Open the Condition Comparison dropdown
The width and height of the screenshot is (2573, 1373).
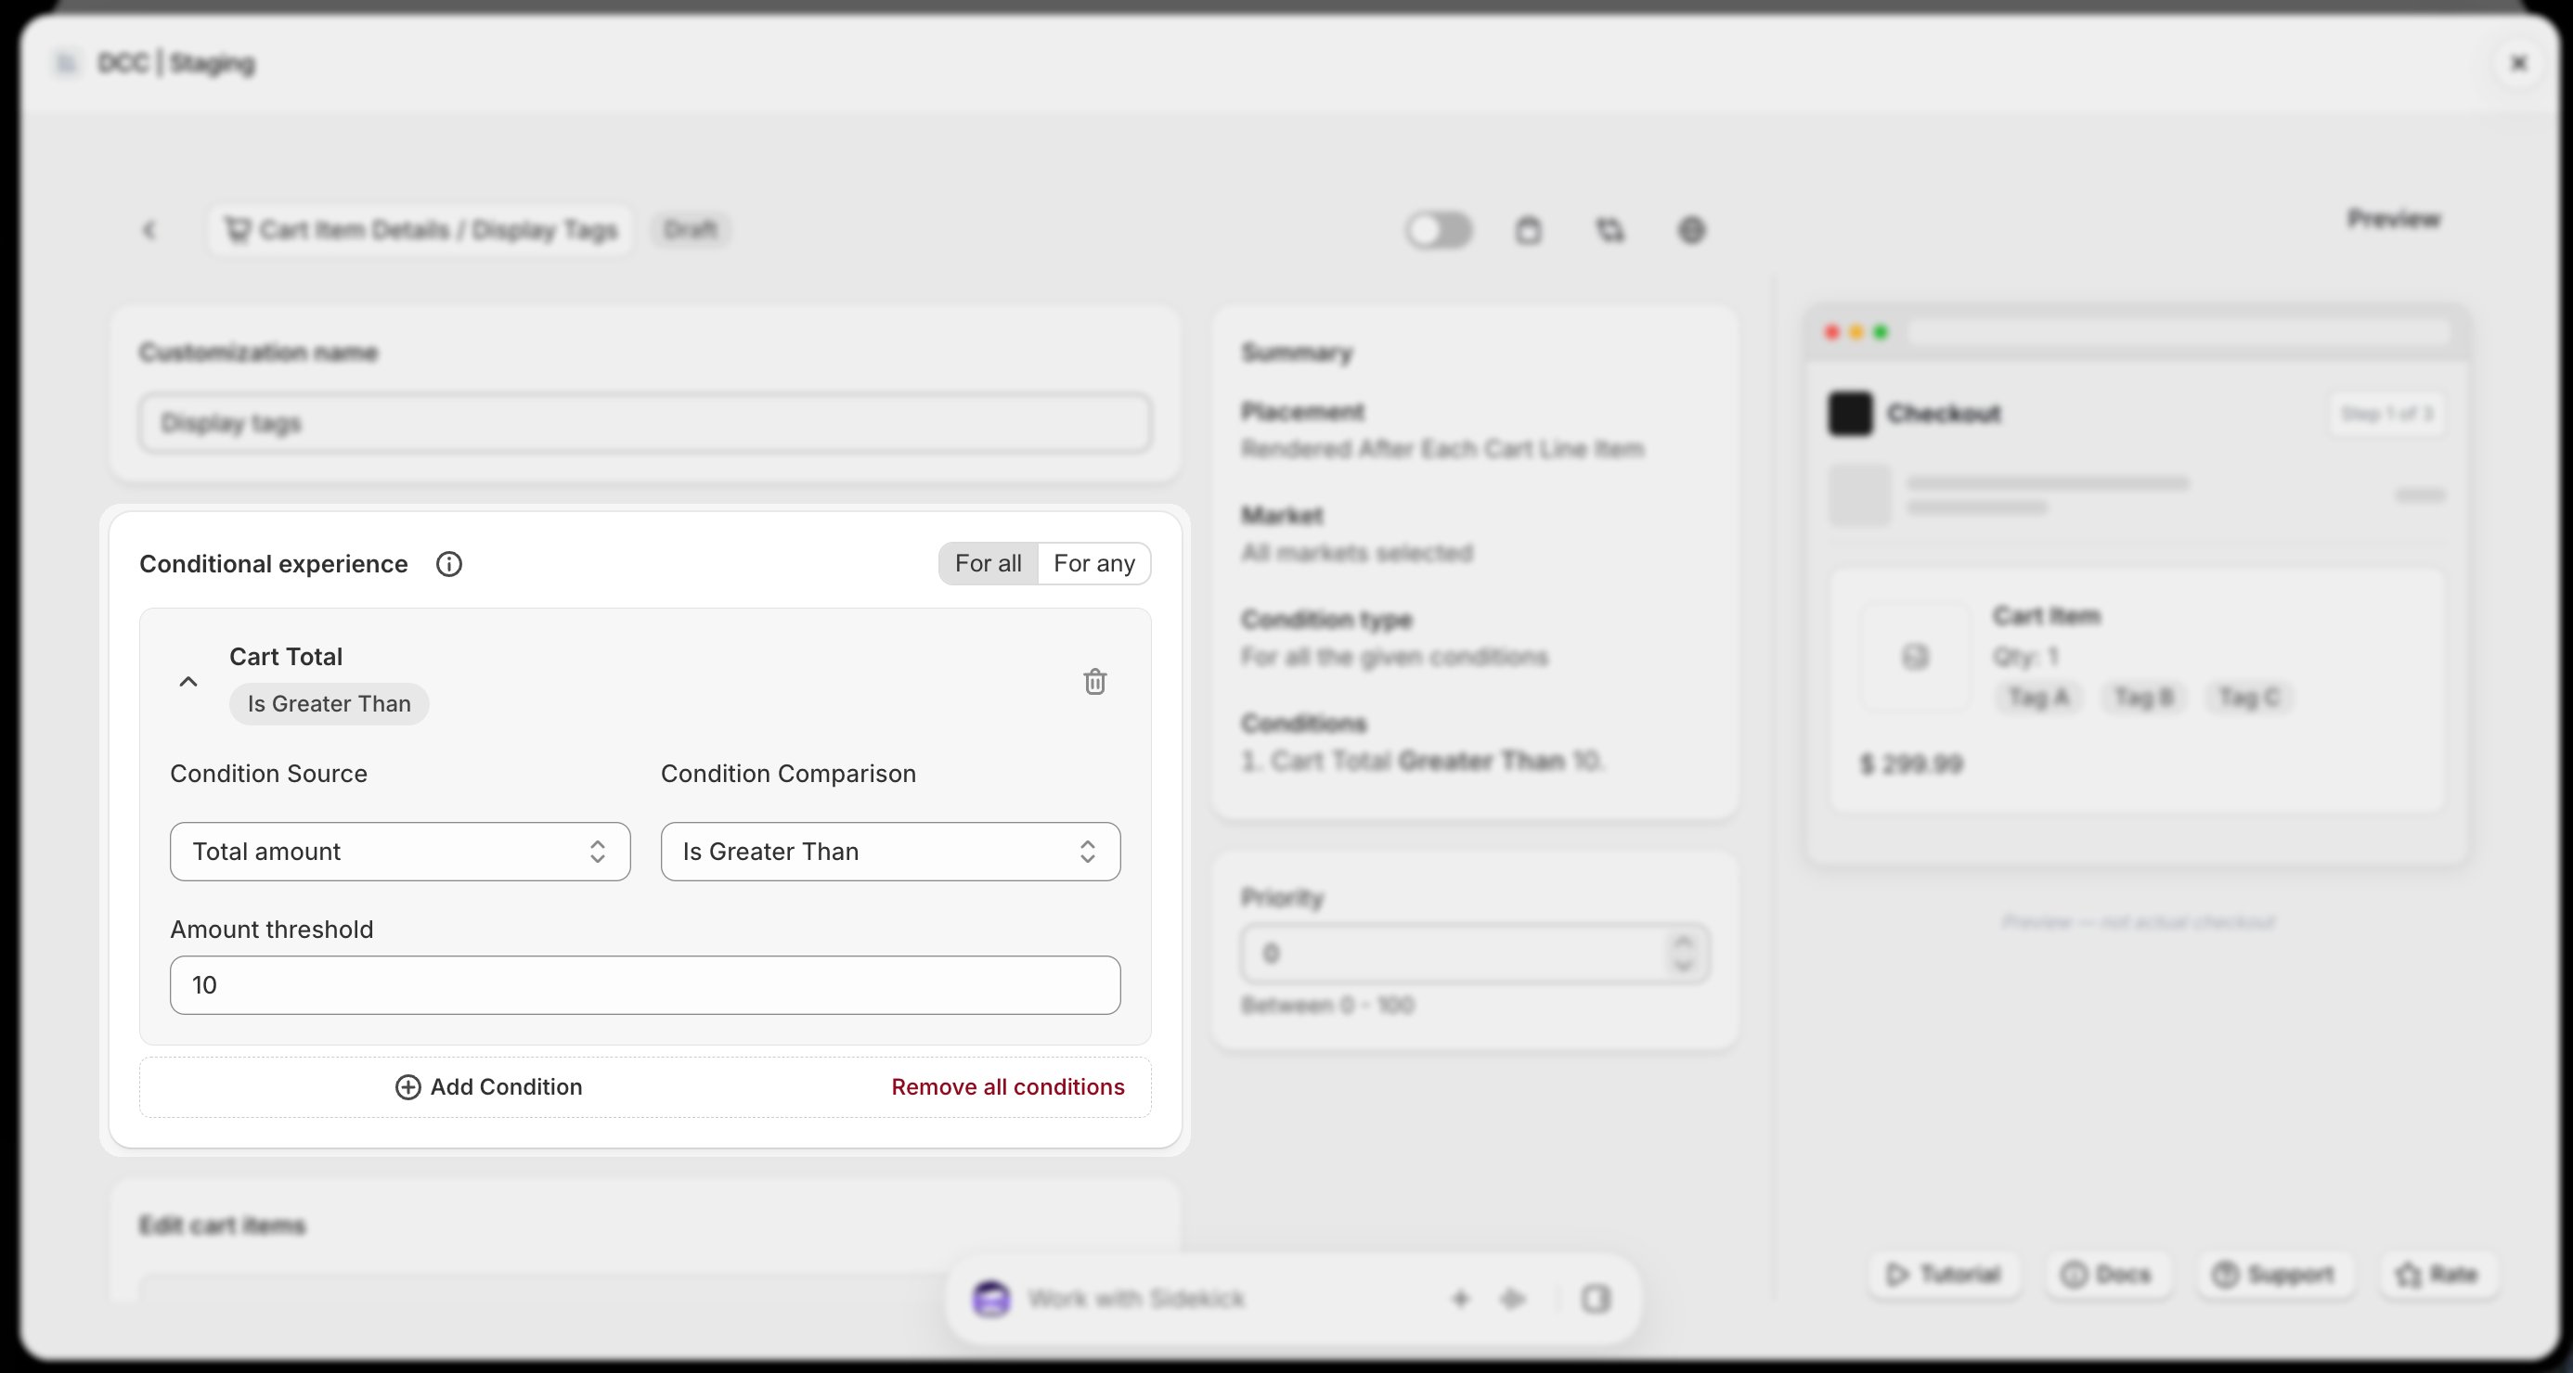point(890,852)
